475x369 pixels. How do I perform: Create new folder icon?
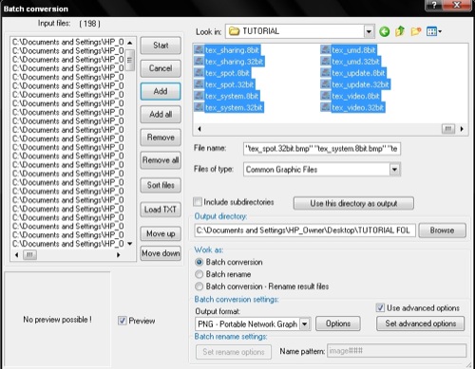(416, 31)
